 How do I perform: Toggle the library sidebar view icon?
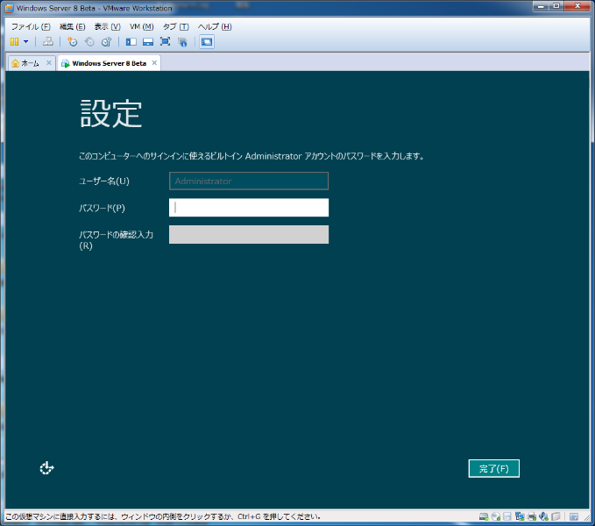pyautogui.click(x=131, y=41)
